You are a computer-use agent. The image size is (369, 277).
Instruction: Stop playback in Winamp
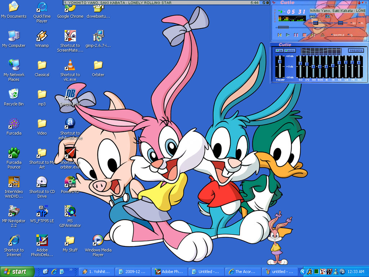pyautogui.click(x=304, y=35)
